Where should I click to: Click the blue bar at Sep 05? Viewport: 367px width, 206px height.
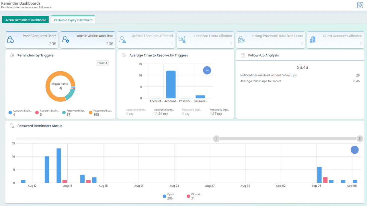pyautogui.click(x=319, y=175)
